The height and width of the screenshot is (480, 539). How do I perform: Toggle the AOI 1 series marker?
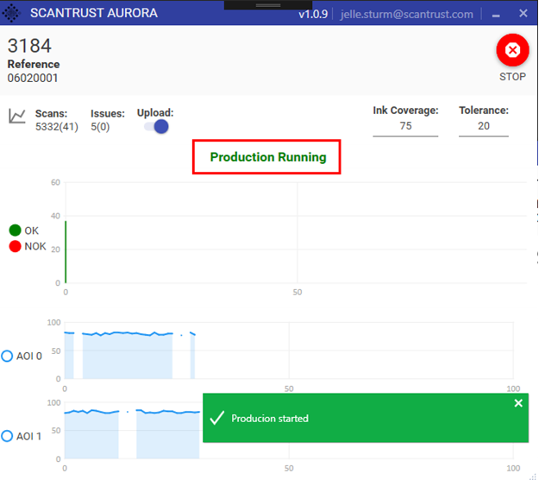click(x=7, y=436)
